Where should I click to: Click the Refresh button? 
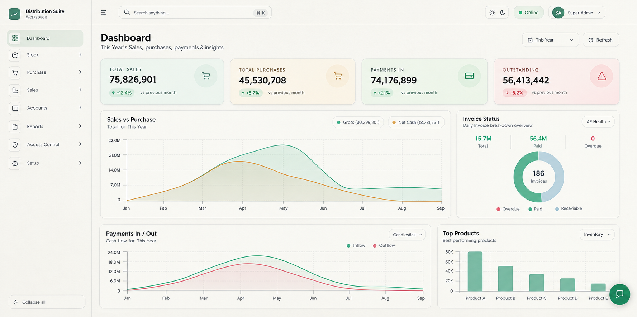(601, 40)
